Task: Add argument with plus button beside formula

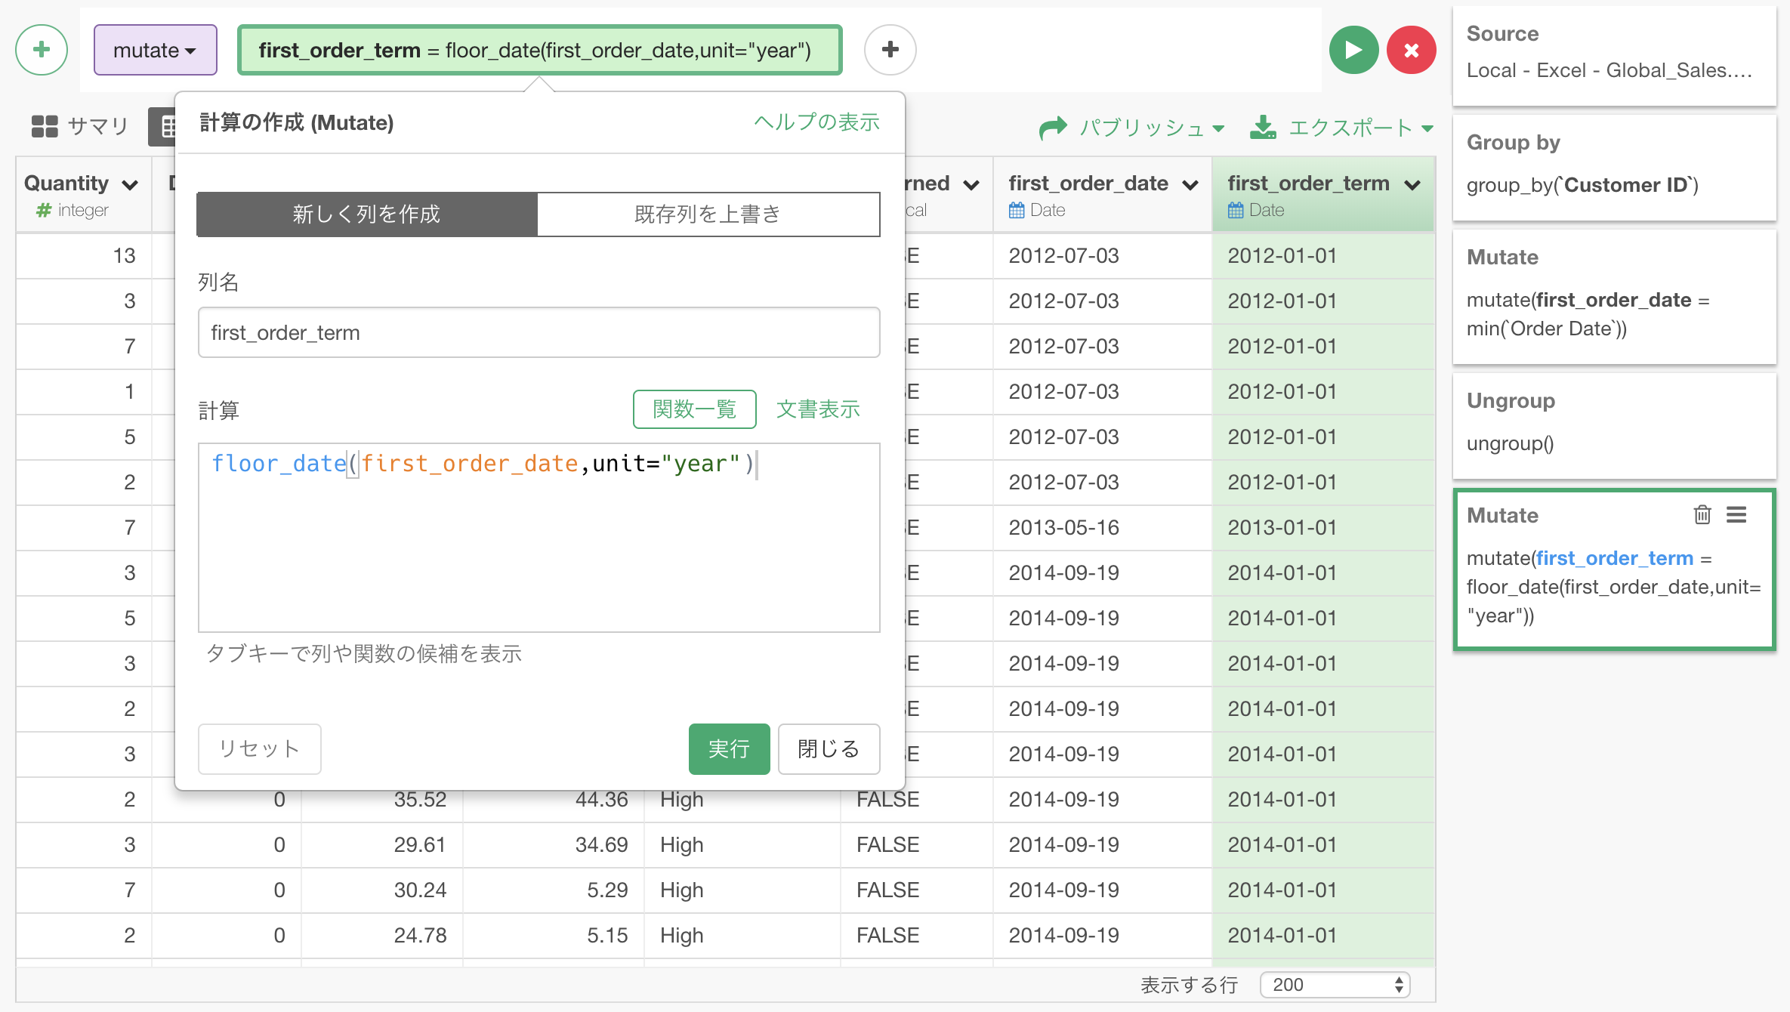Action: tap(890, 50)
